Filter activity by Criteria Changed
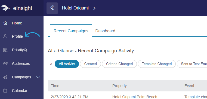The image size is (207, 99). (x=119, y=64)
